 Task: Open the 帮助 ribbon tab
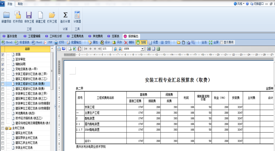click(20, 4)
